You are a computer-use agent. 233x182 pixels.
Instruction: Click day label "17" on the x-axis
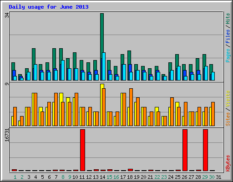123,177
